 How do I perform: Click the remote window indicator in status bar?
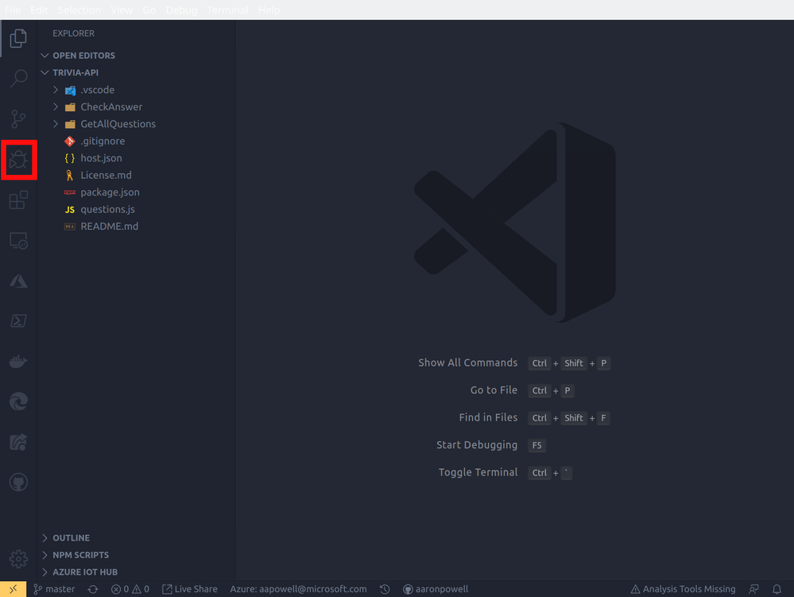coord(14,589)
